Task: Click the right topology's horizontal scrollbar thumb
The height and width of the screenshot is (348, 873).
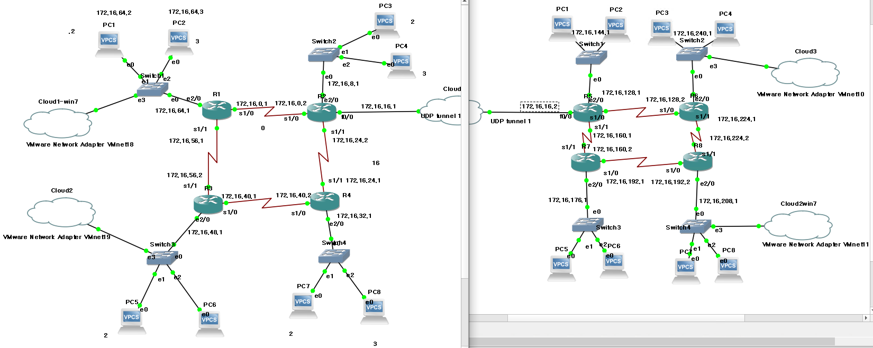Action: pyautogui.click(x=626, y=318)
